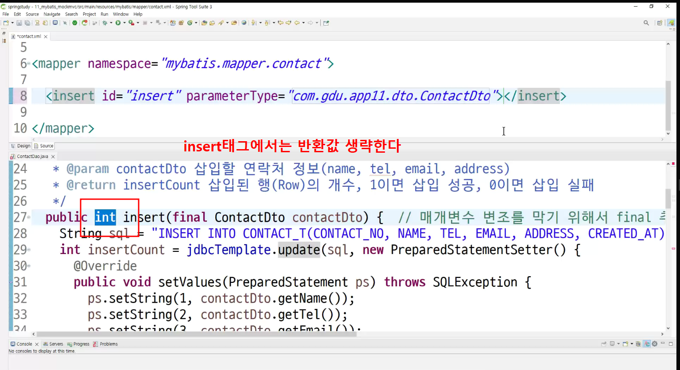The height and width of the screenshot is (370, 680).
Task: Close the contact.xml editor tab
Action: click(x=46, y=37)
